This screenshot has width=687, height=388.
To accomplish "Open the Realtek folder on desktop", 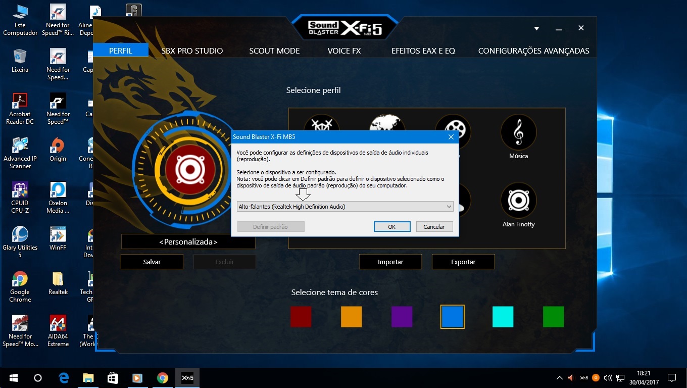I will (x=58, y=283).
